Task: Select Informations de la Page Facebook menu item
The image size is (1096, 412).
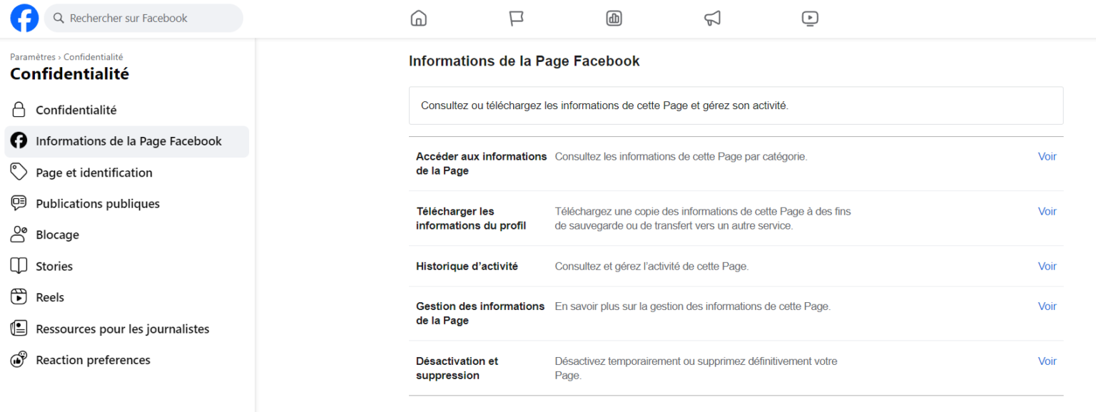Action: point(127,141)
